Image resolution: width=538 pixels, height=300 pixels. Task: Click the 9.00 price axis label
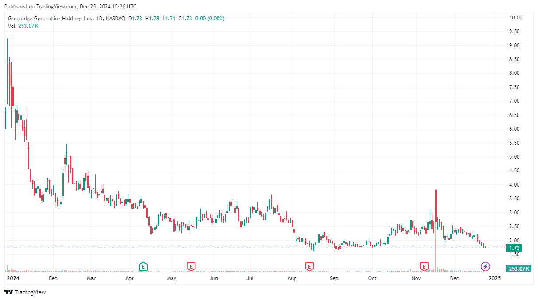coord(515,46)
